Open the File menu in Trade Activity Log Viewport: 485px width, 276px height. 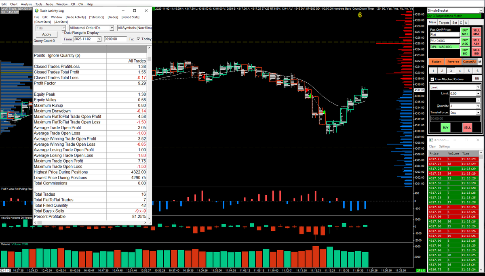[x=37, y=17]
